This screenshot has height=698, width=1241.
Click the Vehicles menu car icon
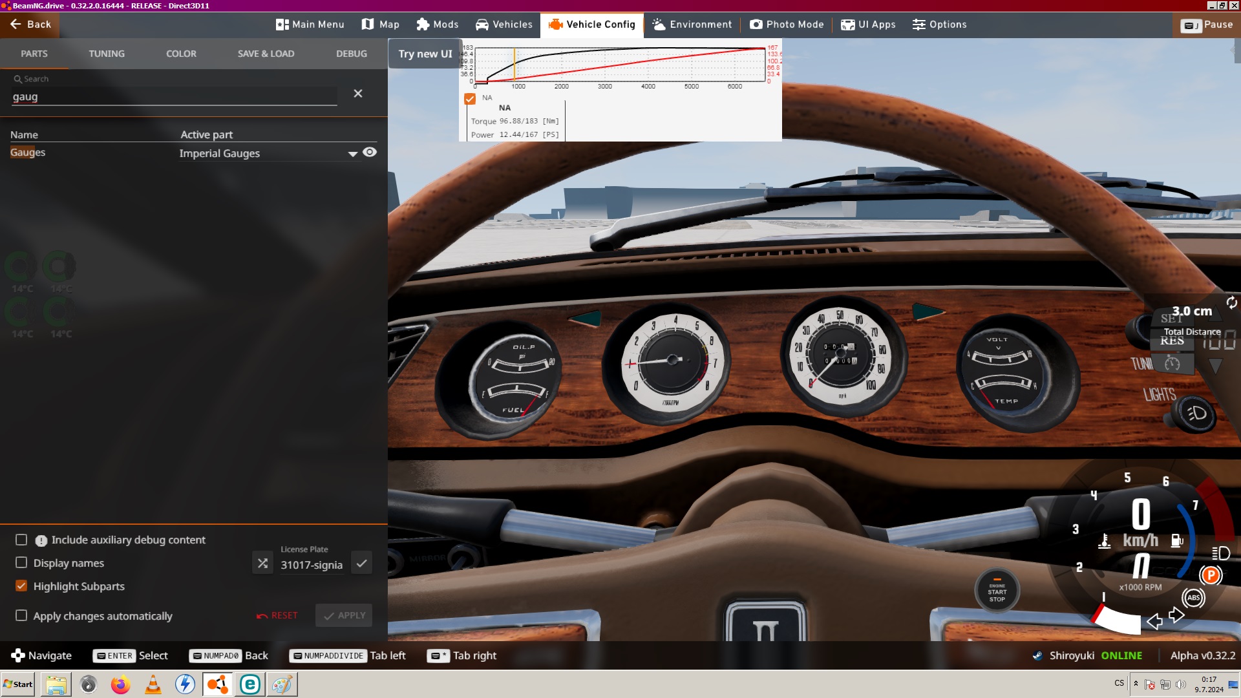point(482,25)
